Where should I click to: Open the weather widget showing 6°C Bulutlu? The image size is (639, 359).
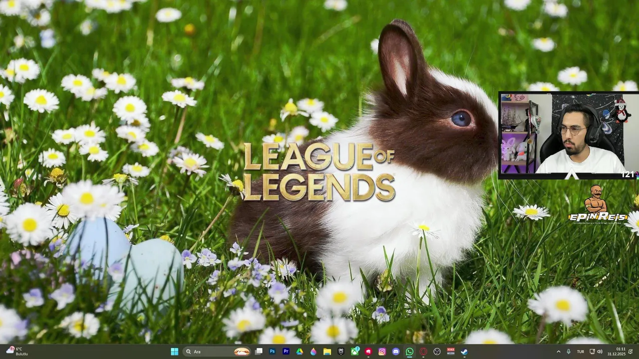(16, 352)
